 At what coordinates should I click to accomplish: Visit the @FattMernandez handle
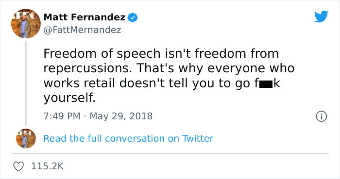tap(82, 30)
